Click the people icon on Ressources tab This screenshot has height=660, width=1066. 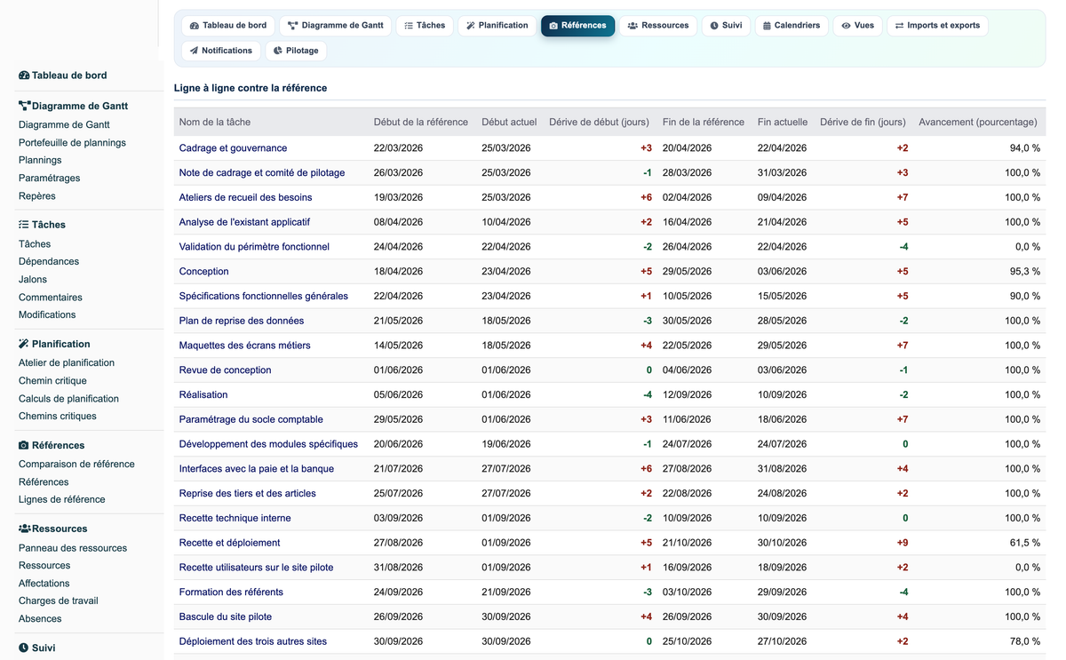pyautogui.click(x=632, y=26)
